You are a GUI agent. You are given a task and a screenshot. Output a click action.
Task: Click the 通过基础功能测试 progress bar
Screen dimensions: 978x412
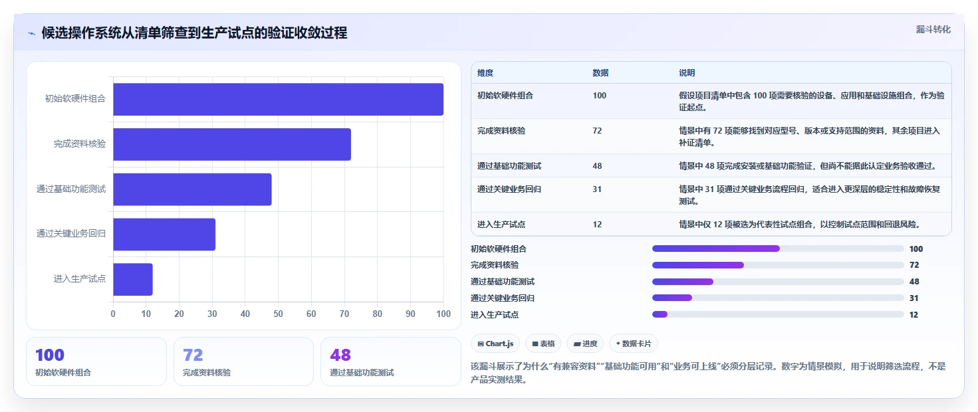click(x=778, y=282)
